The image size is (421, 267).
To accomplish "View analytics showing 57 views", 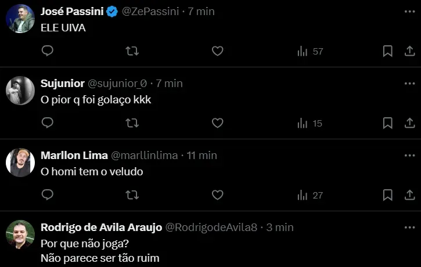I will 310,51.
